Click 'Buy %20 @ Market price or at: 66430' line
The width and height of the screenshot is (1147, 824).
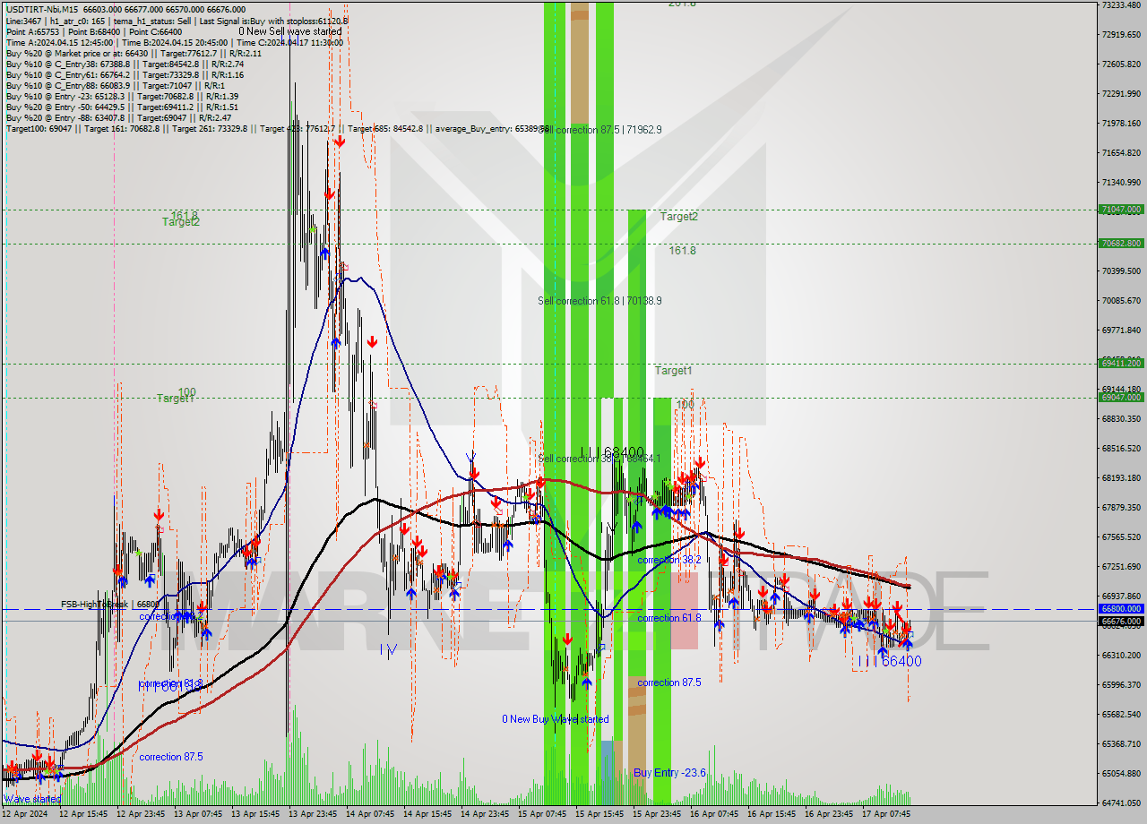[x=134, y=53]
